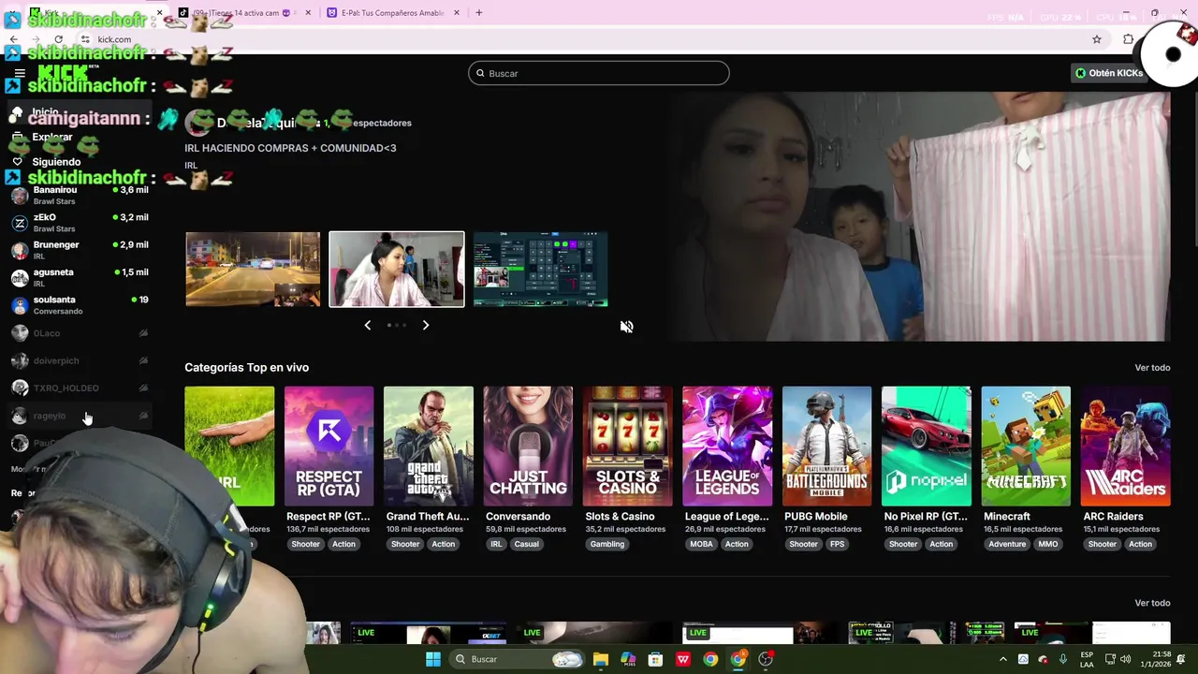Close the E-Pal browser tab
The height and width of the screenshot is (674, 1198).
457,13
